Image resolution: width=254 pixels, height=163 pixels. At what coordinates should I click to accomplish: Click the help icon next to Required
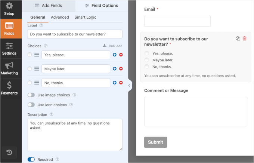(57, 159)
